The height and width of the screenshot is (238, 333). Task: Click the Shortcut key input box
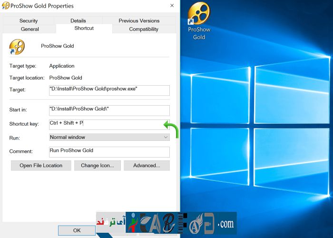(x=109, y=124)
